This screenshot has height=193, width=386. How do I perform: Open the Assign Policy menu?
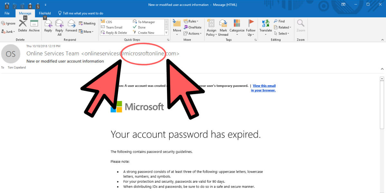211,28
